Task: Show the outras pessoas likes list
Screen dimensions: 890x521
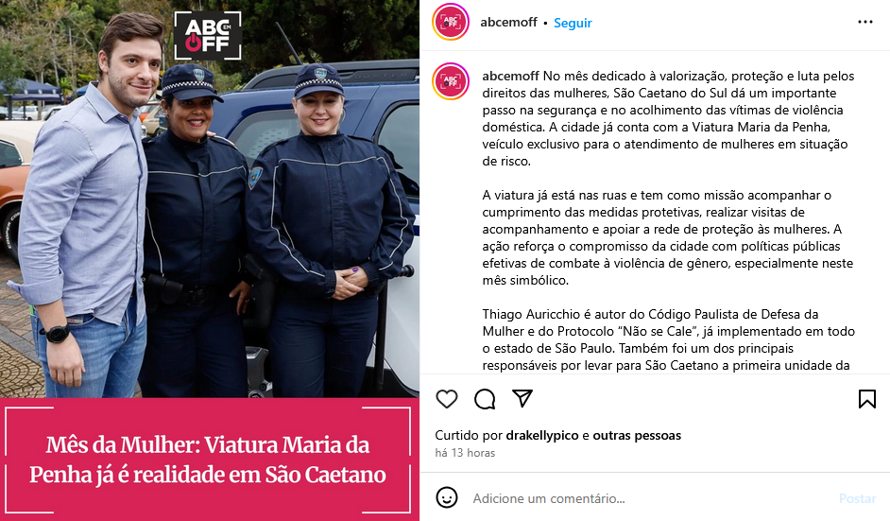Action: point(637,435)
